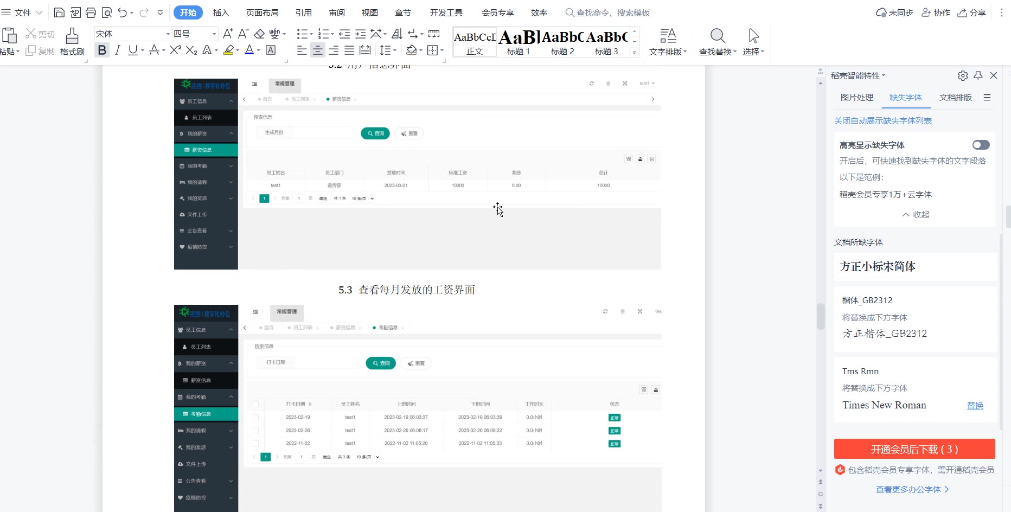Click the red 开通会员后下载 button
Viewport: 1011px width, 512px height.
tap(914, 449)
